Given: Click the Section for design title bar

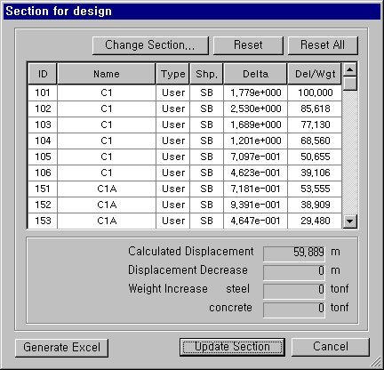Looking at the screenshot, I should tap(192, 12).
